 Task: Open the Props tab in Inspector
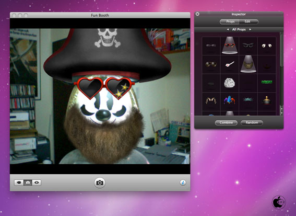(x=230, y=22)
